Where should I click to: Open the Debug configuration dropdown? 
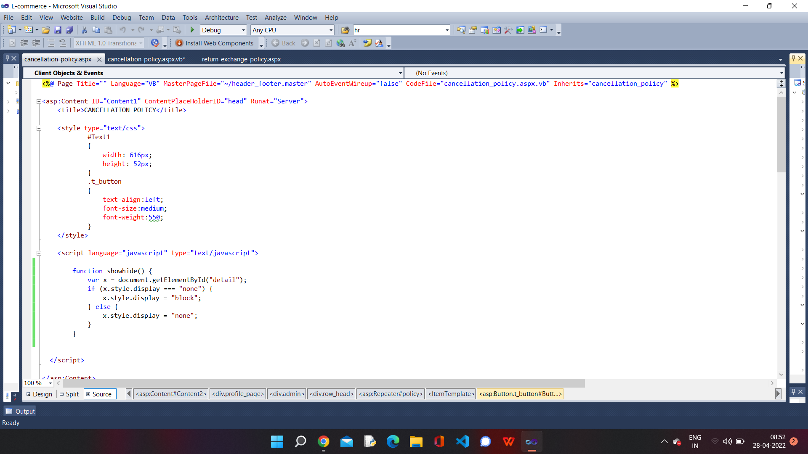243,30
